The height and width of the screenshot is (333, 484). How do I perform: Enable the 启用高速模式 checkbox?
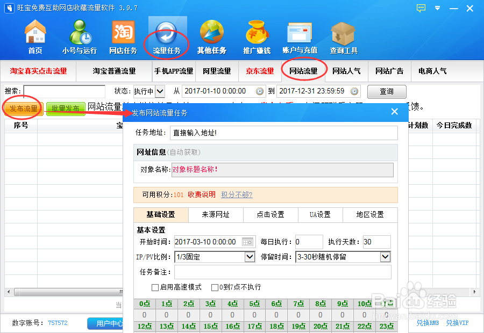pos(154,287)
